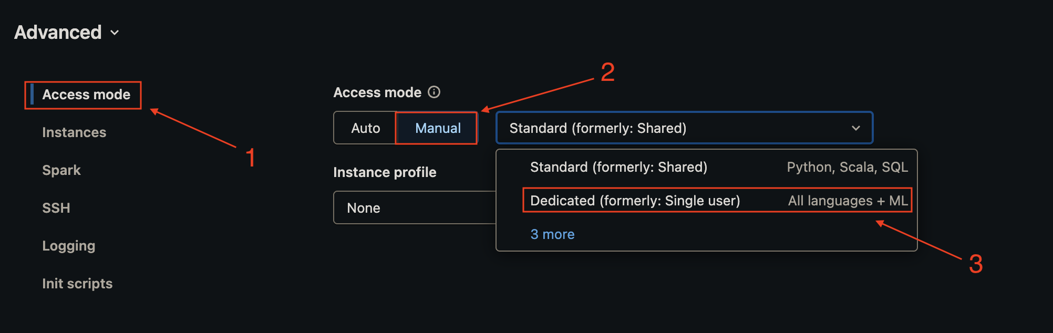The height and width of the screenshot is (333, 1053).
Task: Select Standard (formerly: Shared) from dropdown list
Action: [618, 167]
